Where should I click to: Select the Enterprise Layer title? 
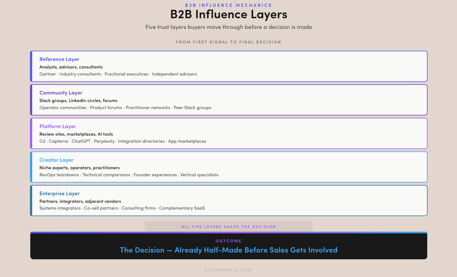click(59, 194)
